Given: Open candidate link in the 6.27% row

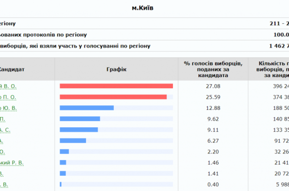Looking at the screenshot, I should (x=2, y=141).
